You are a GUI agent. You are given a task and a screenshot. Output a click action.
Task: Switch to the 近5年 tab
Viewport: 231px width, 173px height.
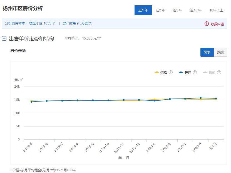point(178,10)
